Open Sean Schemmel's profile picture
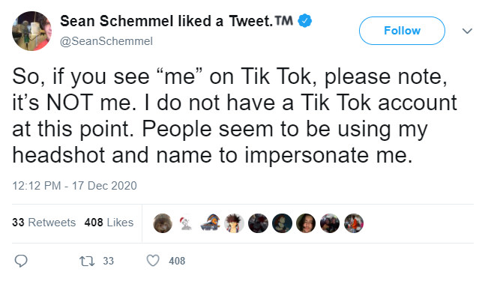Viewport: 488px width, 281px height. tap(31, 31)
